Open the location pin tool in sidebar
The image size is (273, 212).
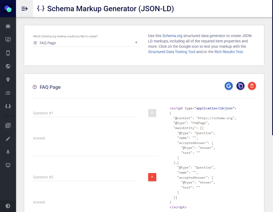pyautogui.click(x=8, y=80)
